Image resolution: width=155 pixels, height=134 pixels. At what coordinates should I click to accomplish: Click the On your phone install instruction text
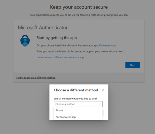68,45
